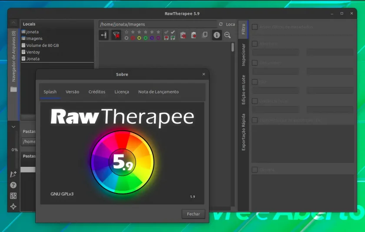Filter images with no color label
Image resolution: width=365 pixels, height=232 pixels.
coord(126,38)
